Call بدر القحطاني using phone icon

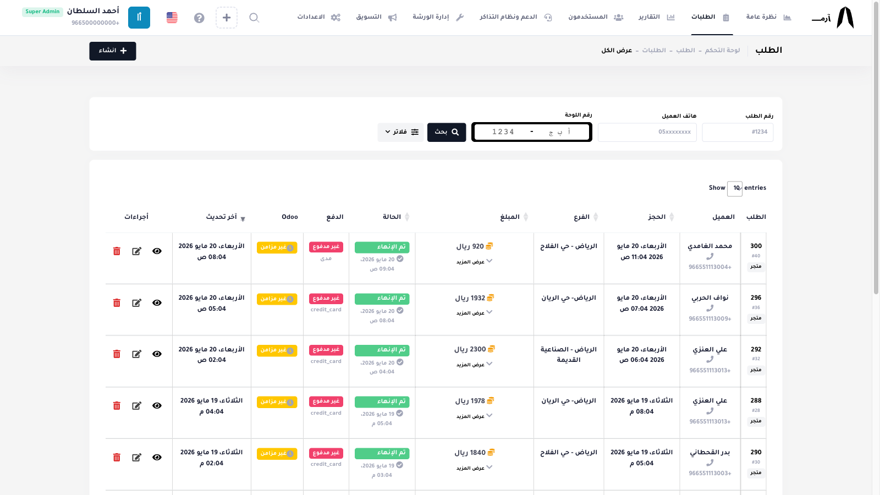coord(710,463)
